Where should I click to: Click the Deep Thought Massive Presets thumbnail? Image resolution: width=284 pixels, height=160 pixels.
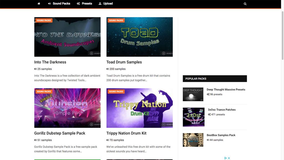coord(193,94)
